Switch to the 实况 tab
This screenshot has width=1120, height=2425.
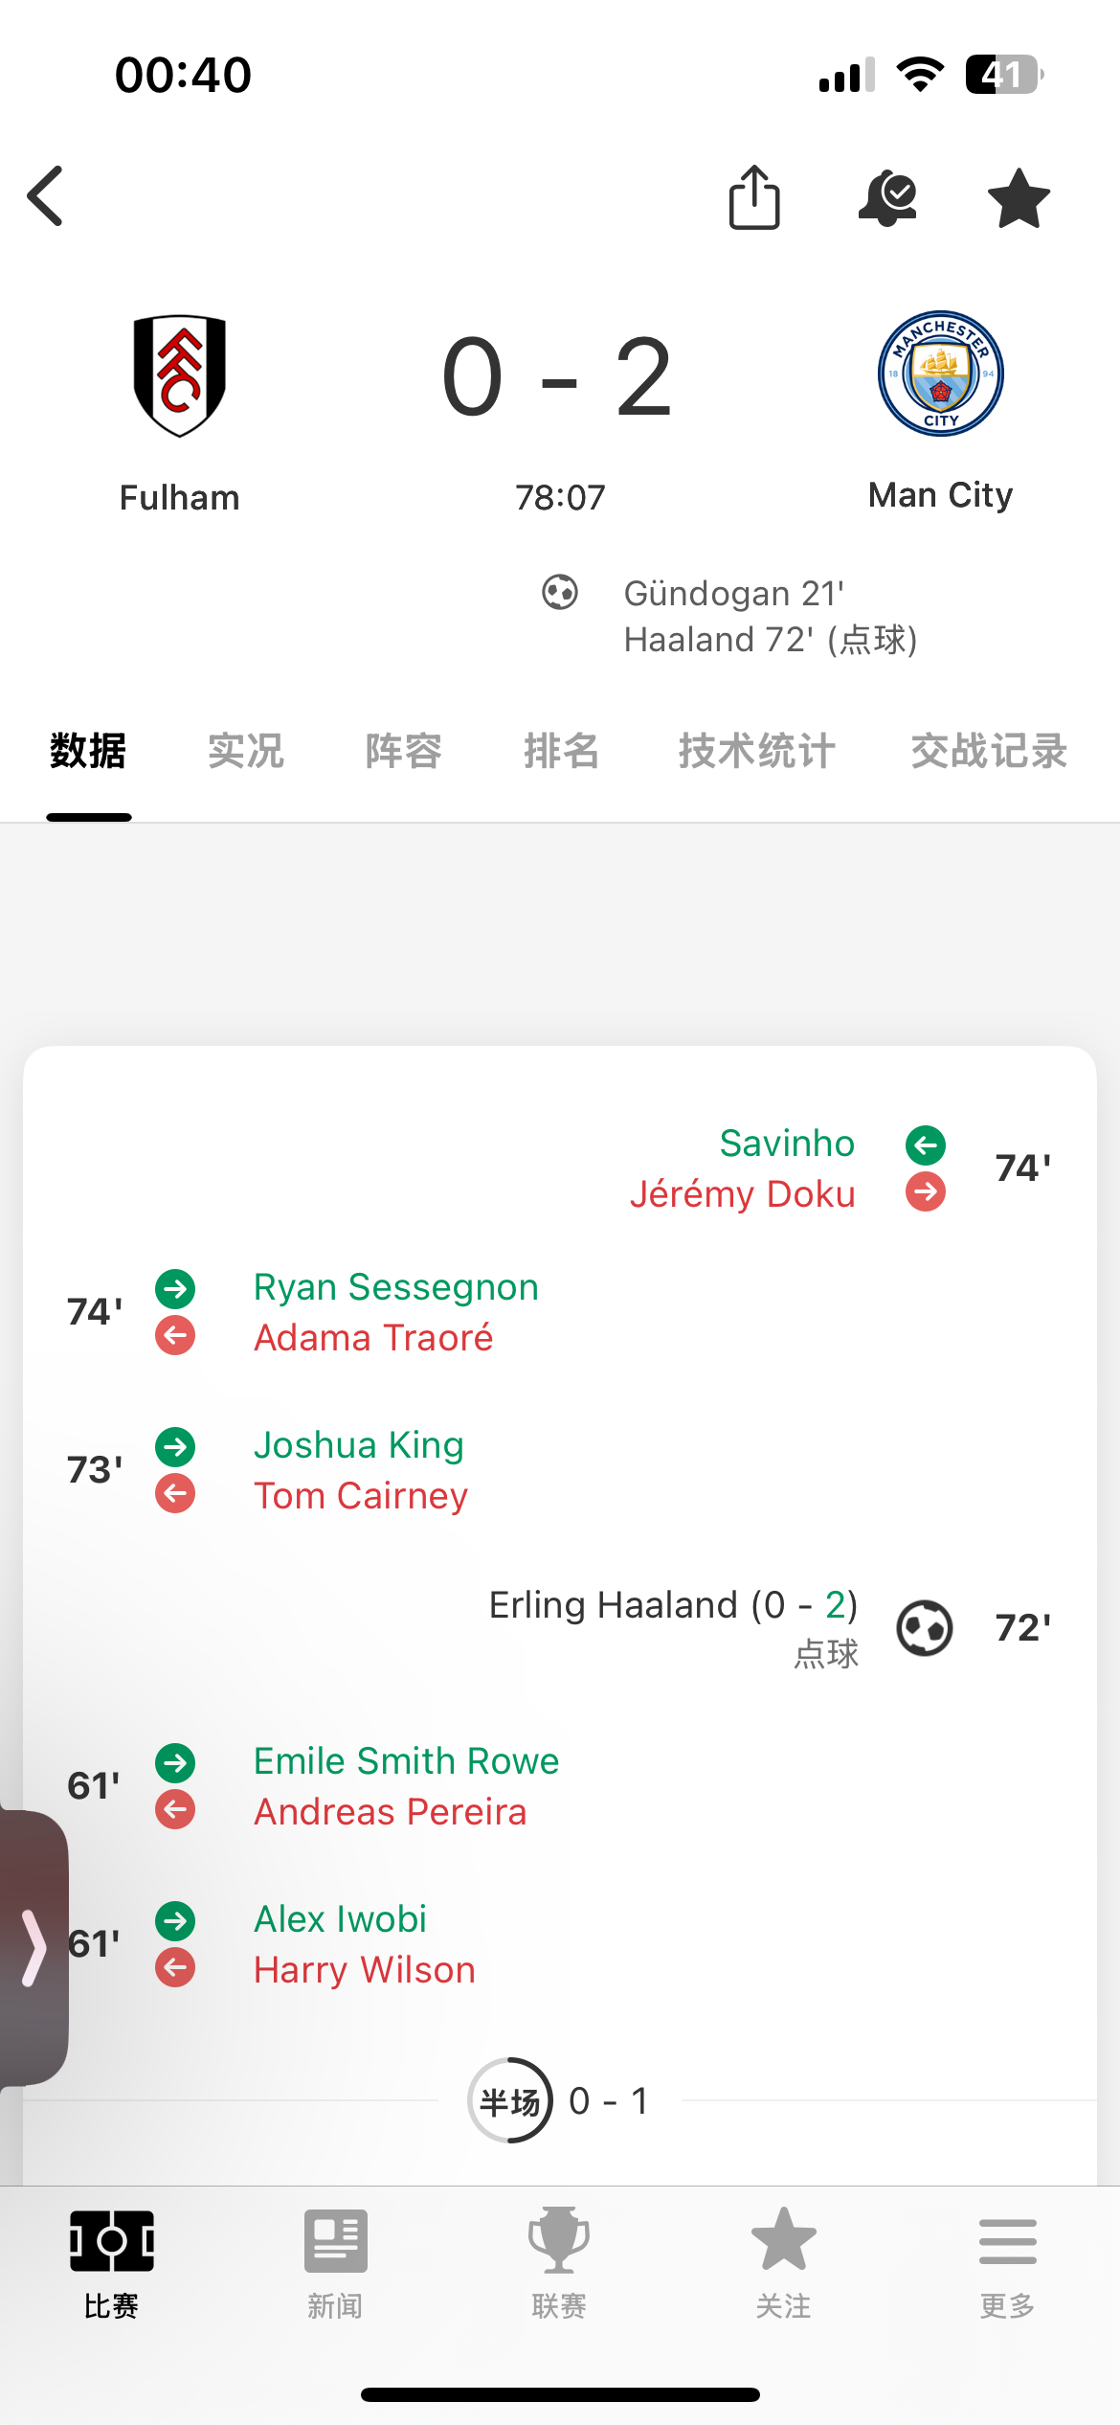coord(245,751)
